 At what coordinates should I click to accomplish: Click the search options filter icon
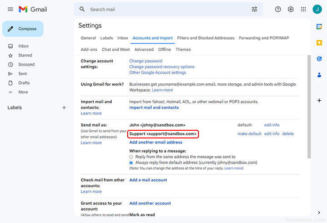pyautogui.click(x=254, y=9)
